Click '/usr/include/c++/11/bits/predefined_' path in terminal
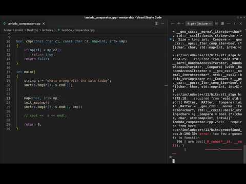This screenshot has height=184, width=246. 207,130
